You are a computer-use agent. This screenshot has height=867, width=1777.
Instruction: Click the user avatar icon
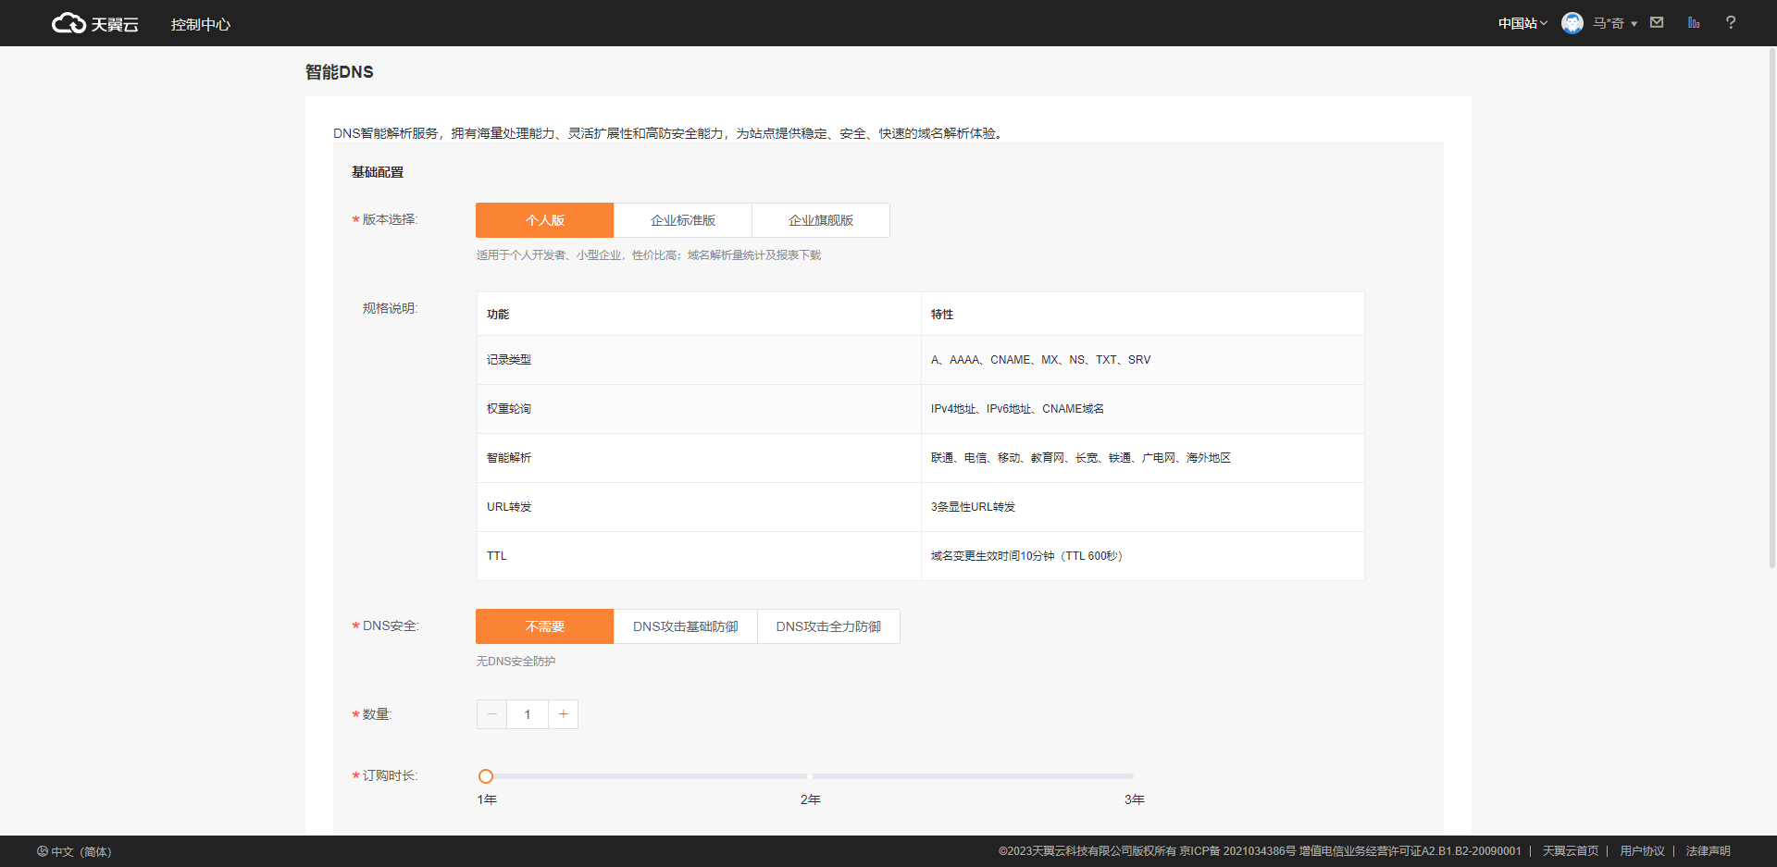1572,23
